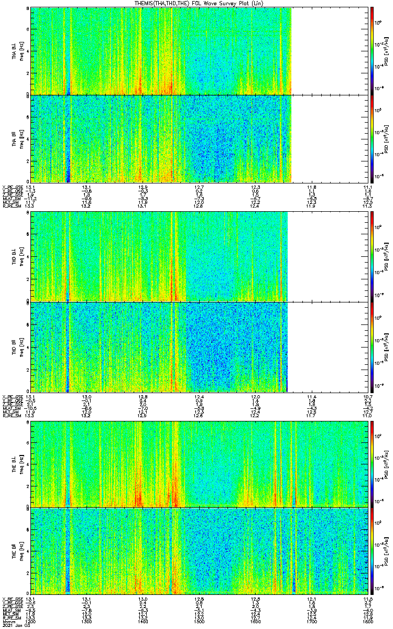Screen dimensions: 393x629
Task: Select the THE B-parallel spectrogram panel
Action: [199, 551]
